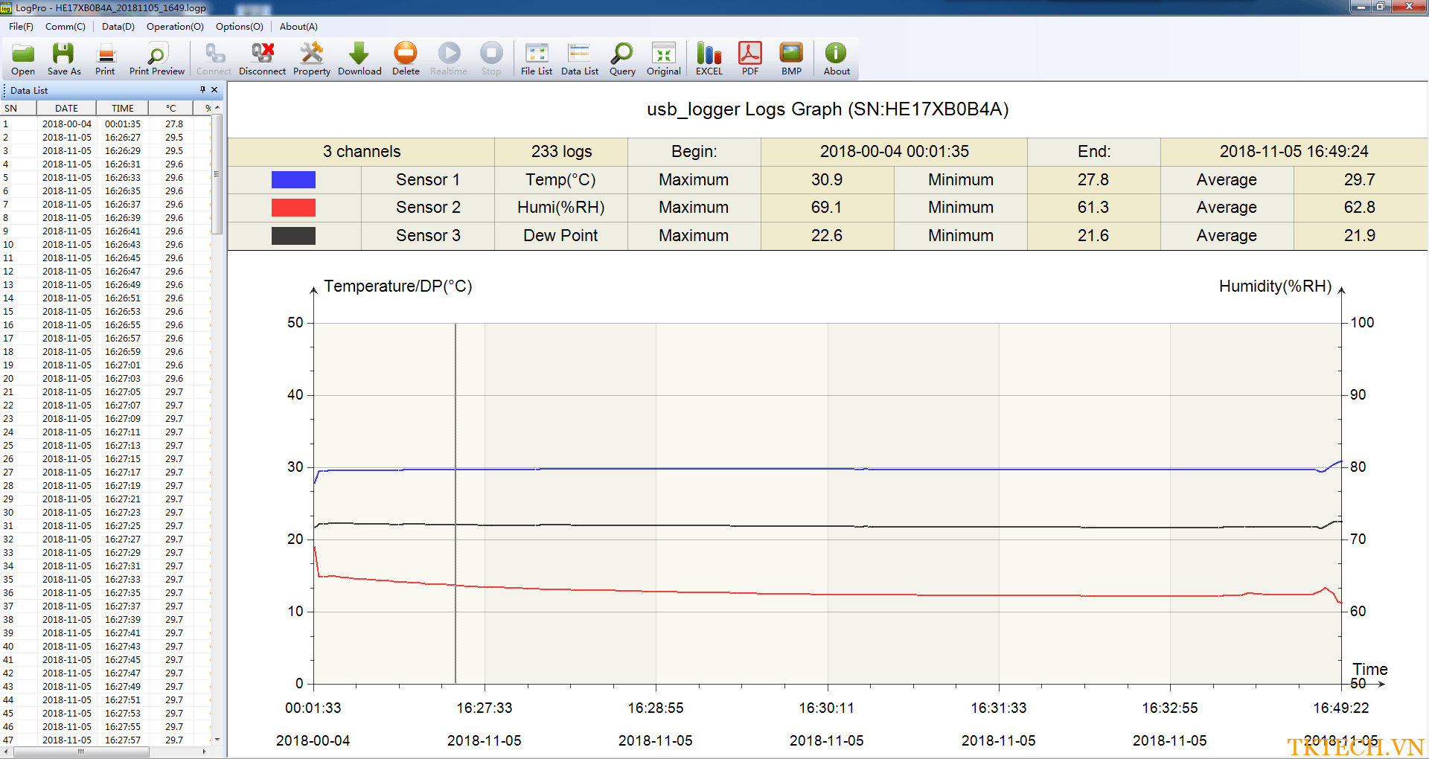
Task: Show the File List view
Action: point(536,59)
